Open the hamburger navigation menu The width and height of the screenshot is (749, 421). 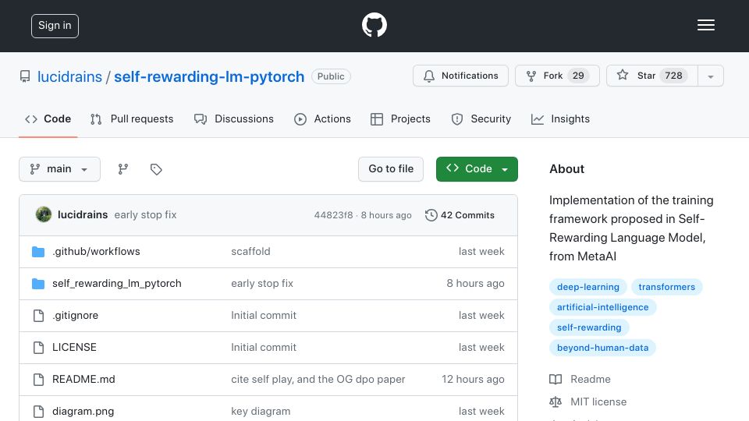tap(705, 25)
